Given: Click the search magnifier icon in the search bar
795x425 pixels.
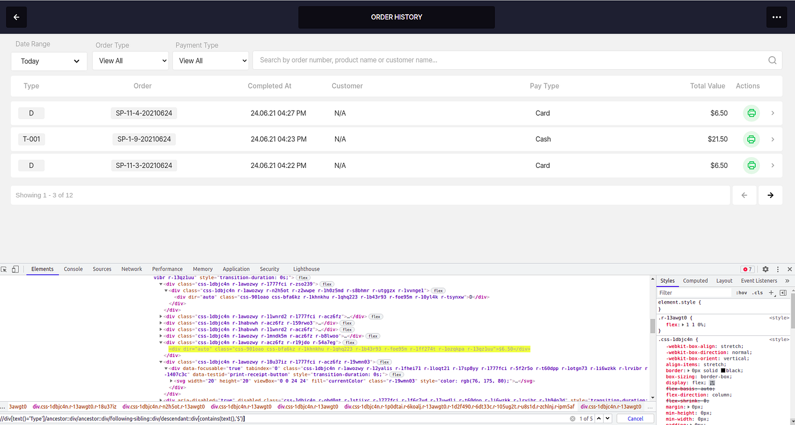Looking at the screenshot, I should pyautogui.click(x=772, y=60).
